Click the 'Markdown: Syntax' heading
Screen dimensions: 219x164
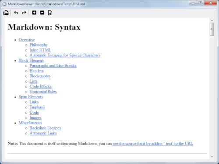point(44,27)
